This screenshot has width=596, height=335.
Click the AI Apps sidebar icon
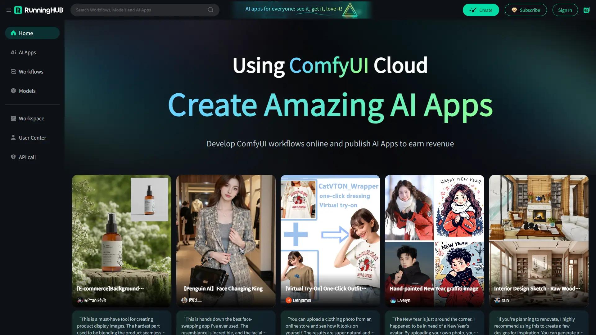pyautogui.click(x=13, y=52)
